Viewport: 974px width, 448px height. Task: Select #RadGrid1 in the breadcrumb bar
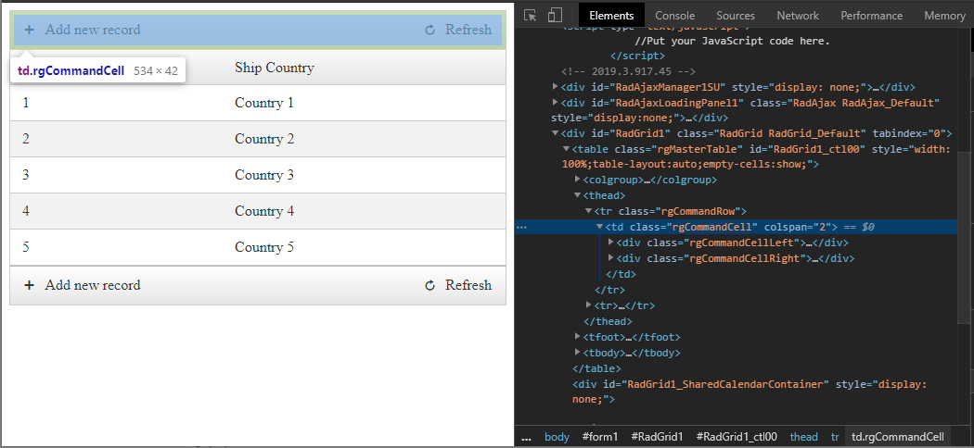coord(657,437)
